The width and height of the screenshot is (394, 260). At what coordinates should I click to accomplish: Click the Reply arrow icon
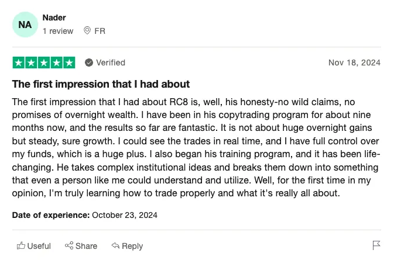pyautogui.click(x=115, y=245)
